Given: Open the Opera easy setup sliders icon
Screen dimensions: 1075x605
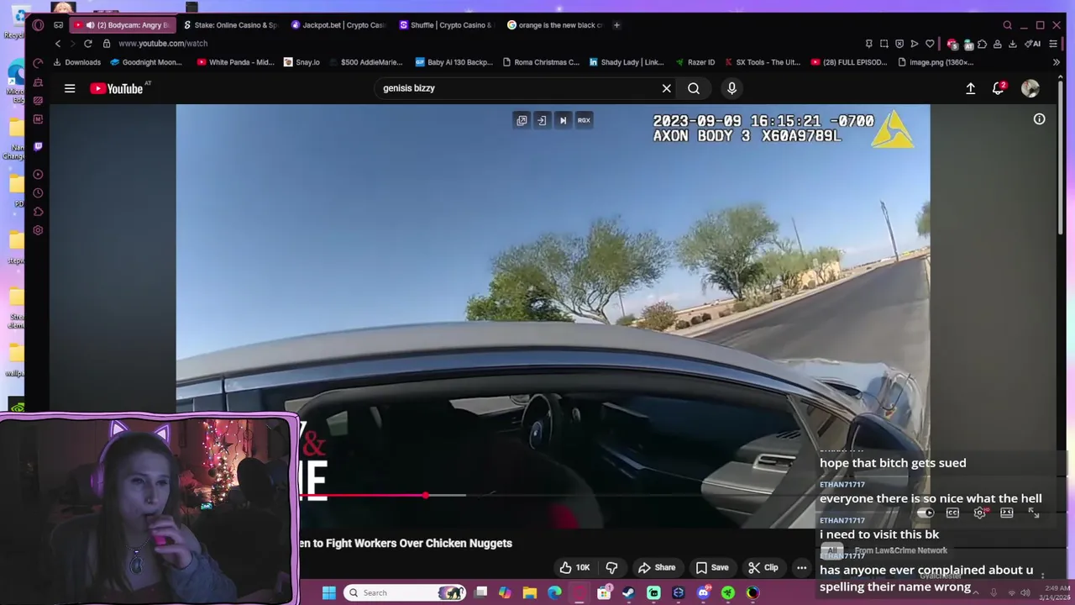Looking at the screenshot, I should pos(1053,44).
